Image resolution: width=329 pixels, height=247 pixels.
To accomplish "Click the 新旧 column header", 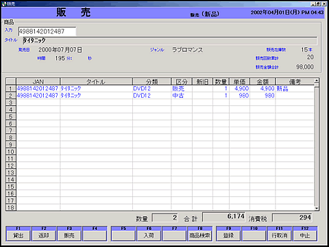I will pyautogui.click(x=202, y=81).
